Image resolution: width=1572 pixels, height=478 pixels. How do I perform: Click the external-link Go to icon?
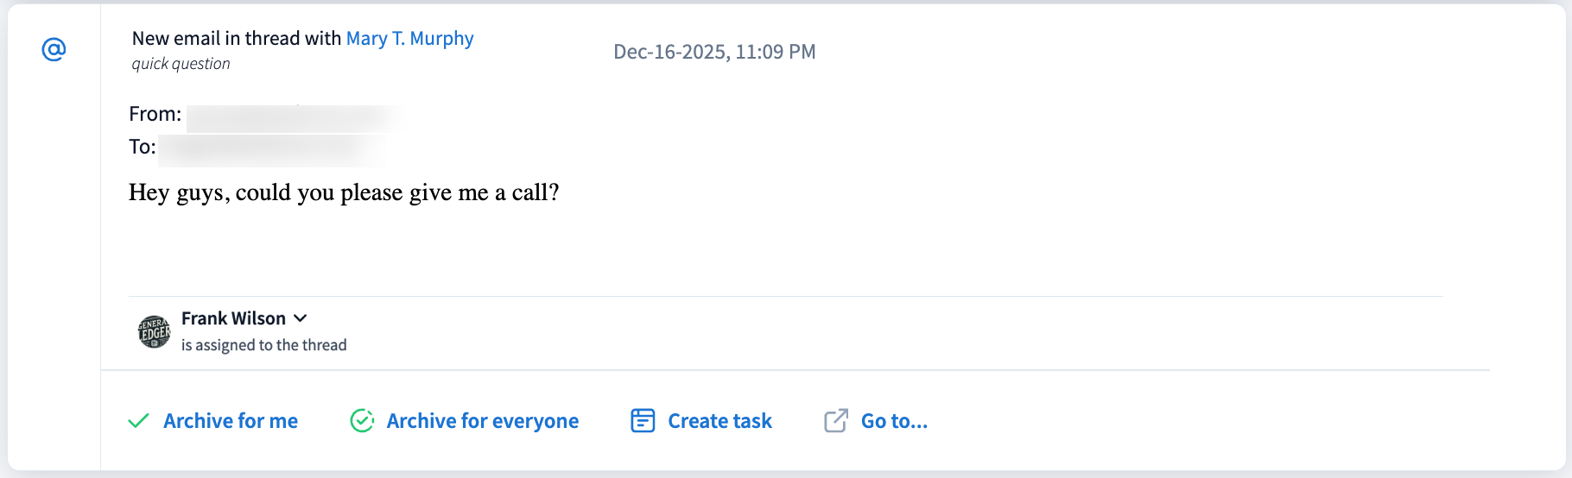(x=835, y=421)
